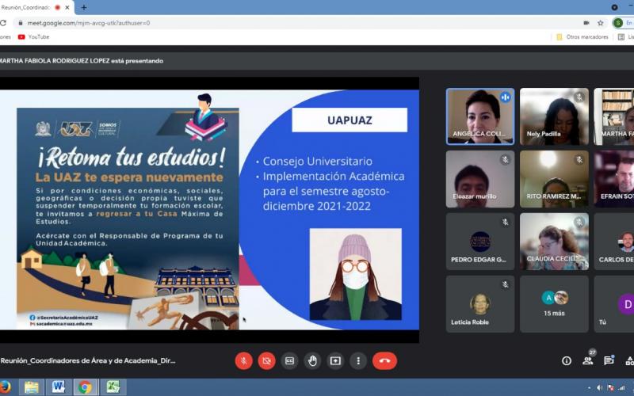Show the participants list with 27 badge
The height and width of the screenshot is (396, 634).
588,360
